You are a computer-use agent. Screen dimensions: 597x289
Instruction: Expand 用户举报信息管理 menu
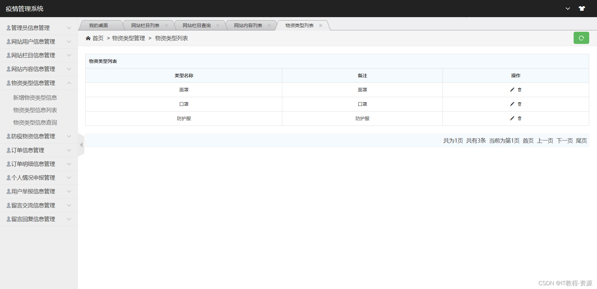(x=39, y=191)
